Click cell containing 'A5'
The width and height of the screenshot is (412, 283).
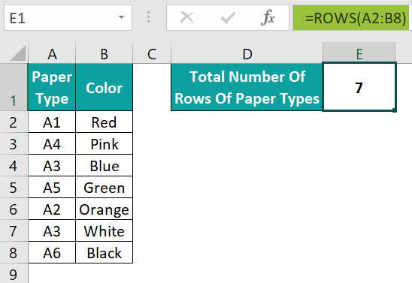click(x=52, y=187)
